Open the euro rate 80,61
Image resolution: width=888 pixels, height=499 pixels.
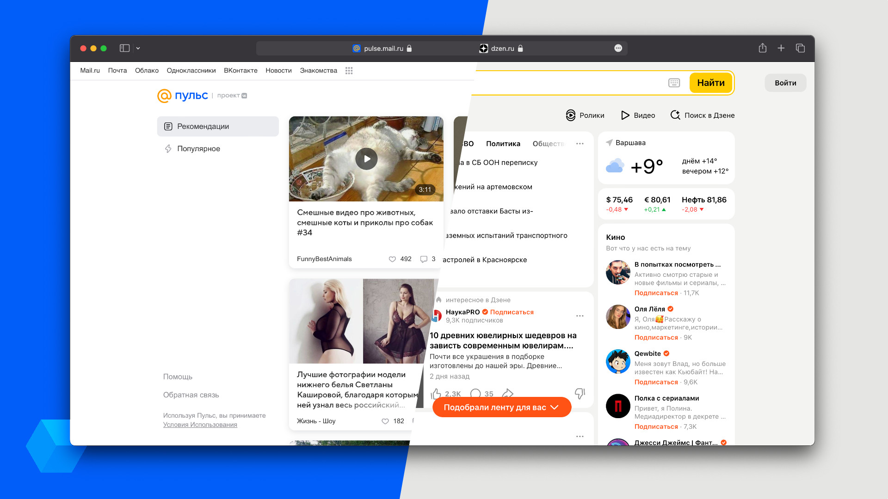[x=657, y=204]
